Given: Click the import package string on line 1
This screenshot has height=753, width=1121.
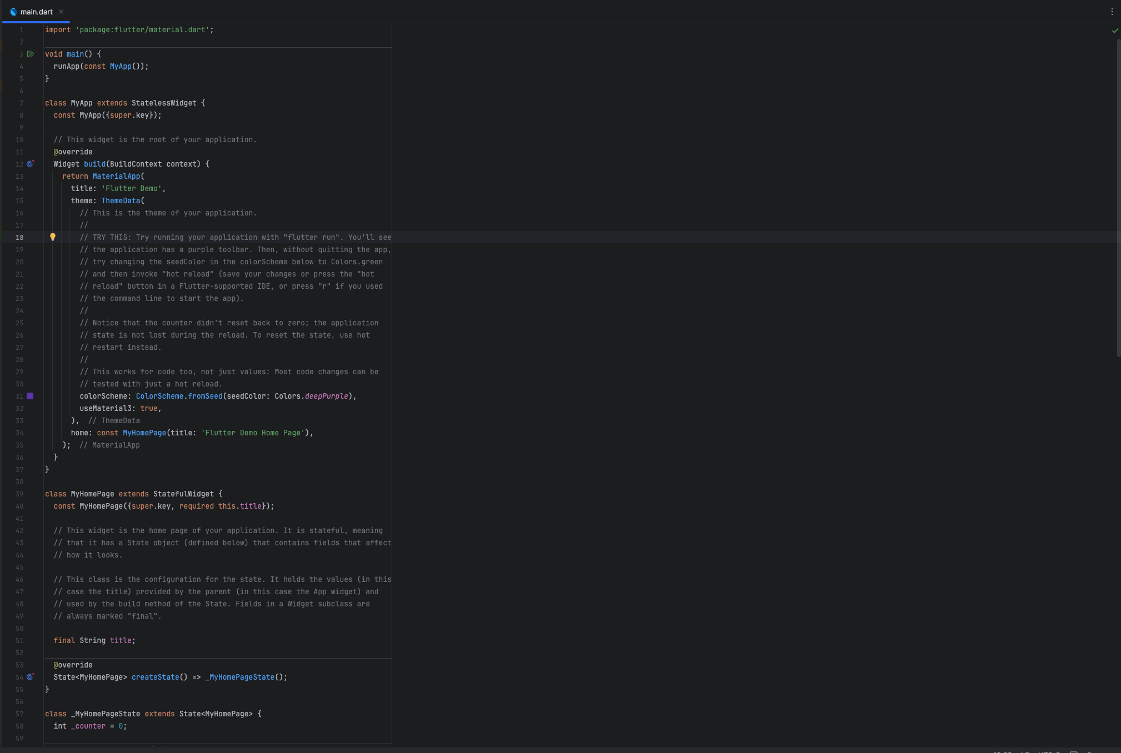Looking at the screenshot, I should [x=143, y=29].
